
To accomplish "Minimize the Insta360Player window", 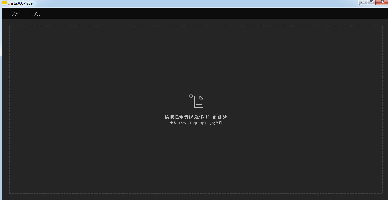I will click(363, 2).
